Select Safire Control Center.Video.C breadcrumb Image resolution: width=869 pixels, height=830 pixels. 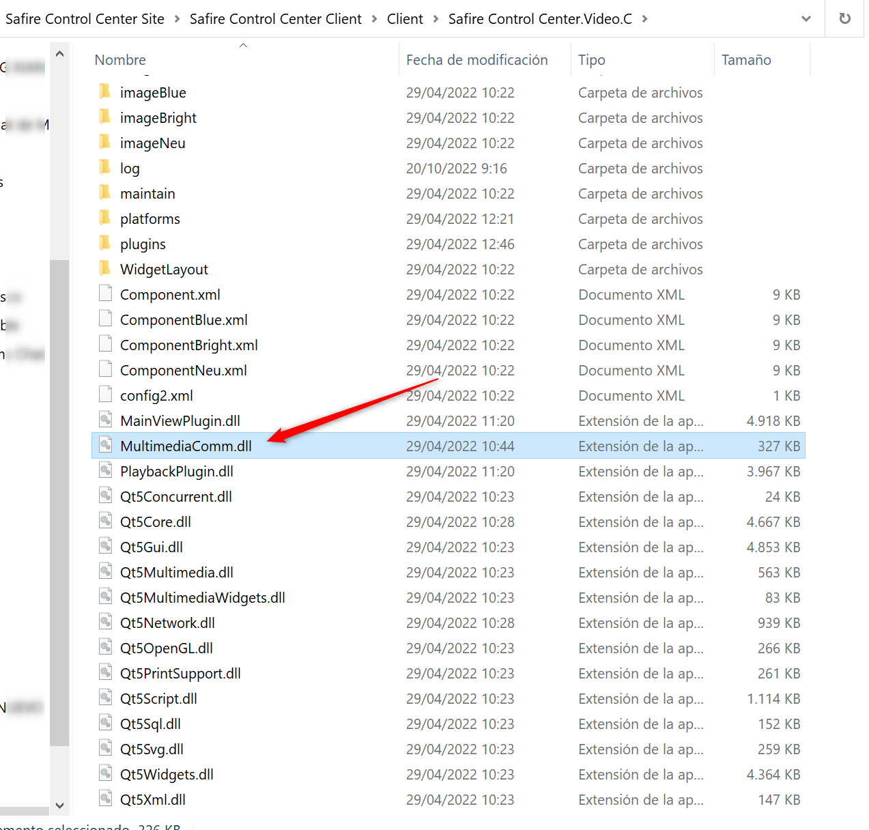coord(540,19)
